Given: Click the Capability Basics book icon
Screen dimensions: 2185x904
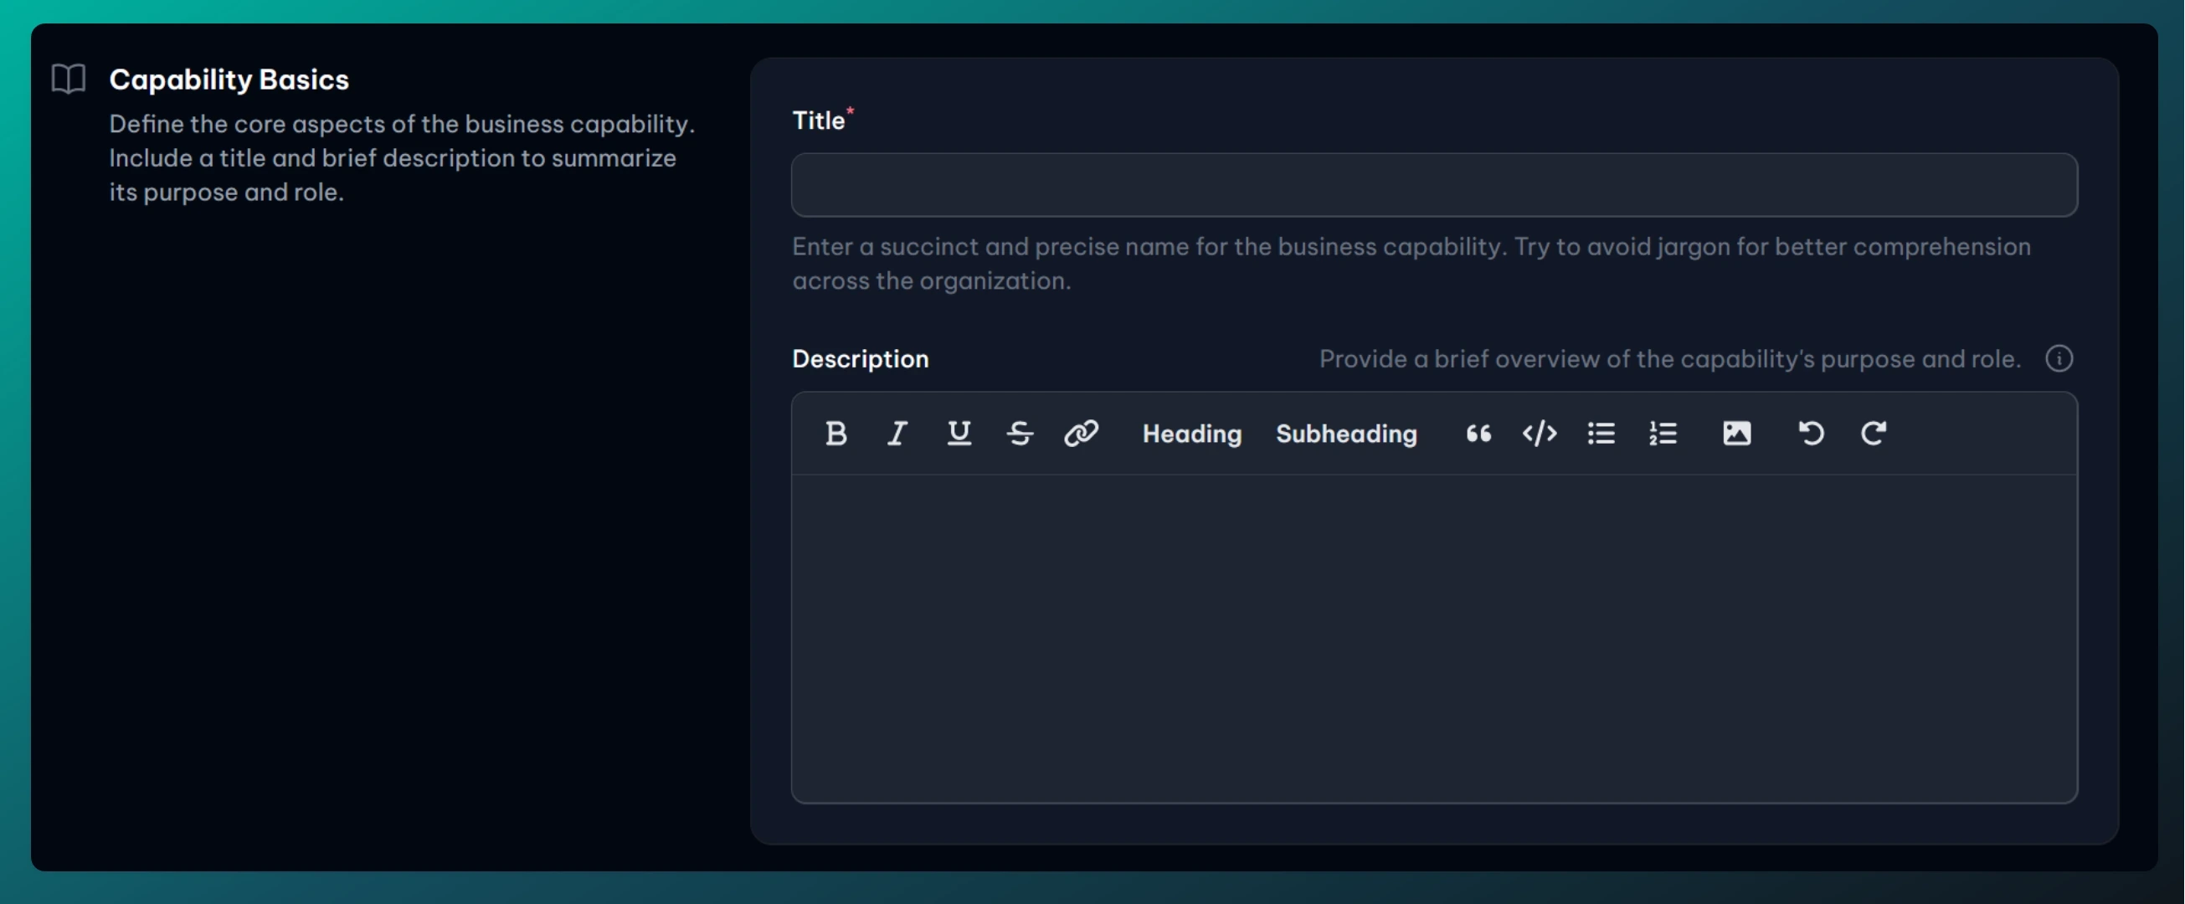Looking at the screenshot, I should click(x=69, y=79).
